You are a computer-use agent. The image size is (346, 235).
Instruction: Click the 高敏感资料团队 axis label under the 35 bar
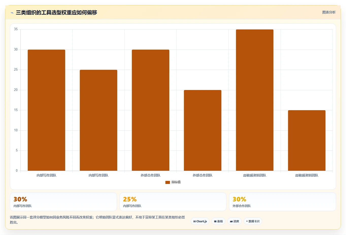coord(255,175)
